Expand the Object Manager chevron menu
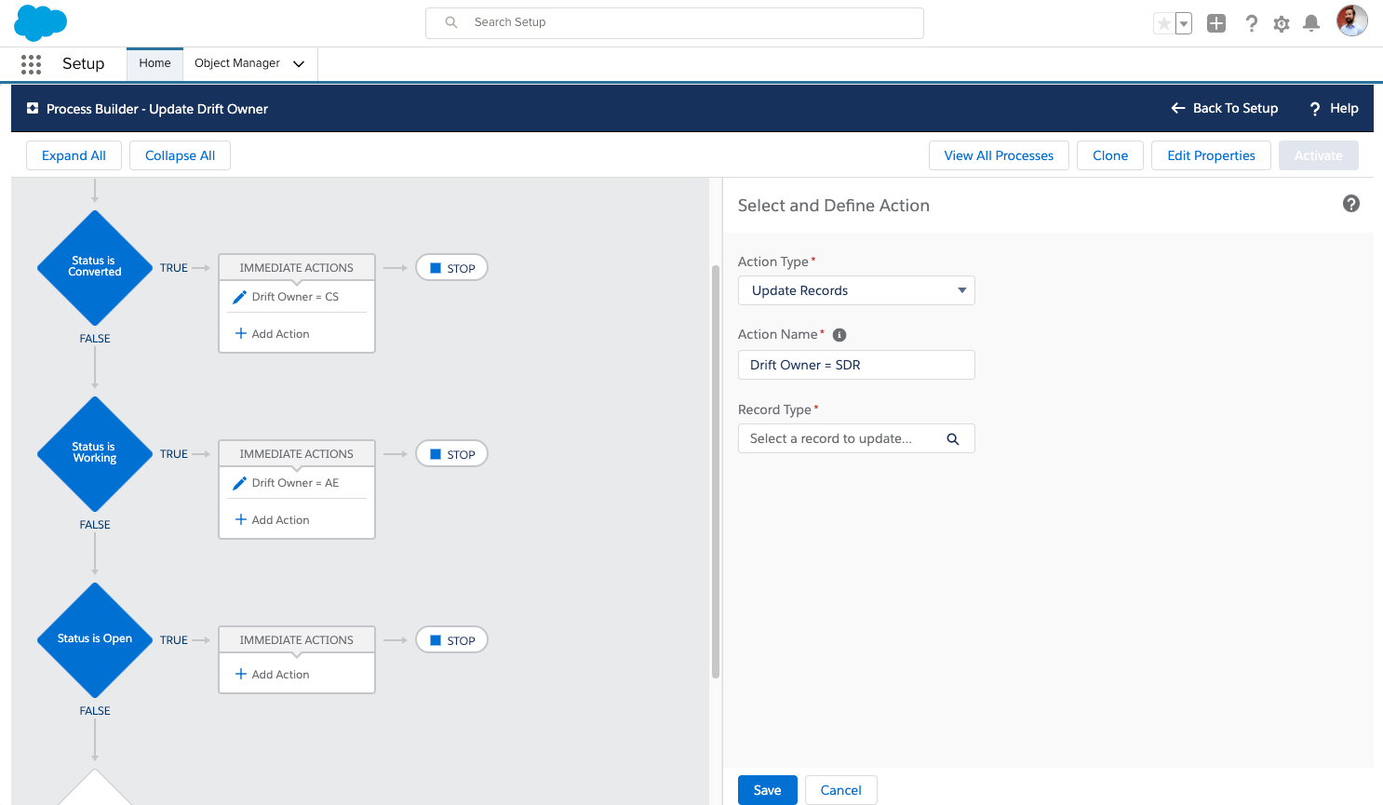Viewport: 1383px width, 805px height. [299, 64]
